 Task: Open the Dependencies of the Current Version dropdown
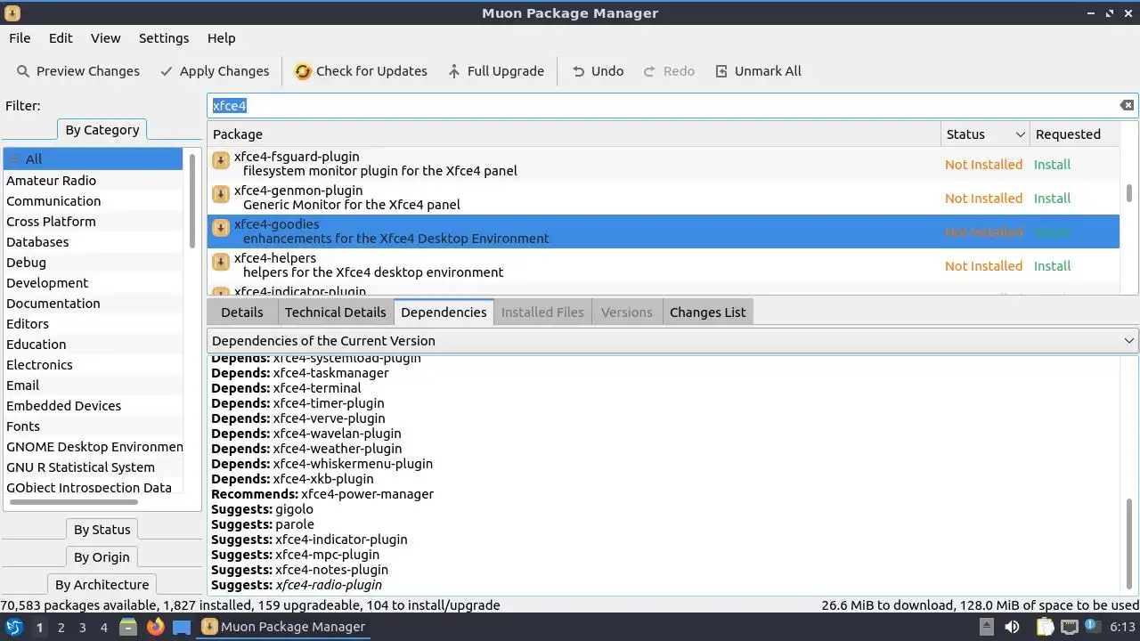(672, 341)
